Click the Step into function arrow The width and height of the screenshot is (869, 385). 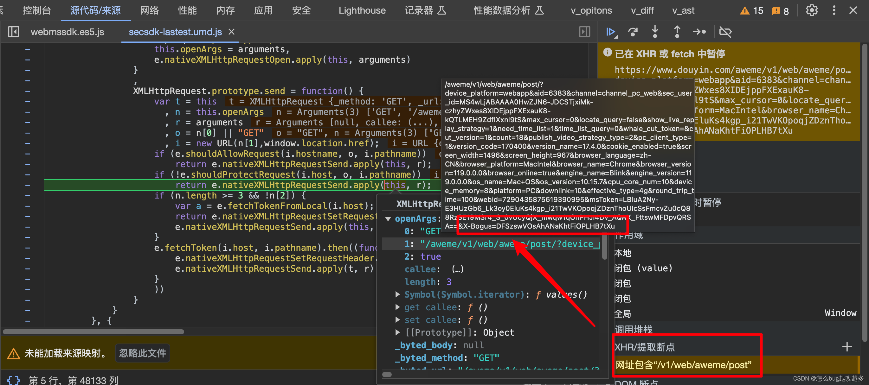[x=655, y=32]
